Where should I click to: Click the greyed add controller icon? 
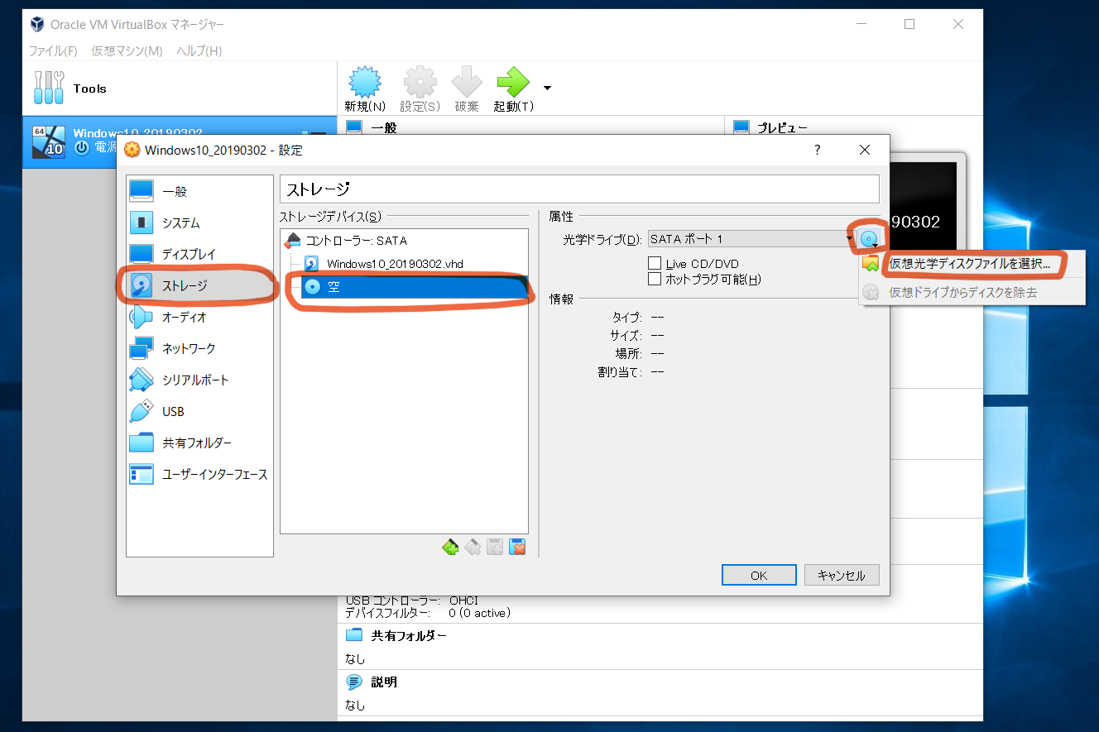pos(495,547)
